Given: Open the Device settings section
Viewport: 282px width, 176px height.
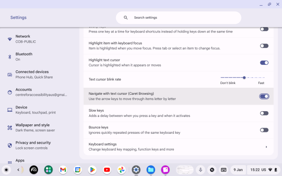Looking at the screenshot, I should pos(39,110).
